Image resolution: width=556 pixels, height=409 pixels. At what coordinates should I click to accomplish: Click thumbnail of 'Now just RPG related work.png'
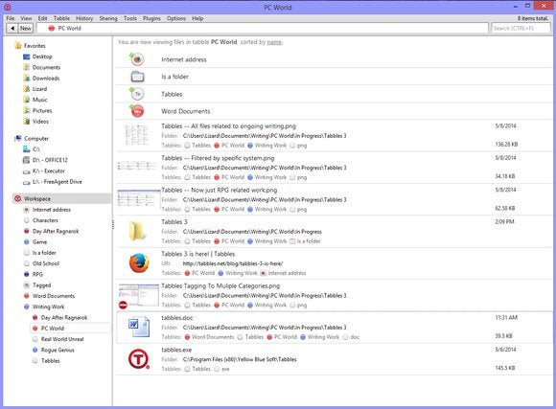point(139,198)
